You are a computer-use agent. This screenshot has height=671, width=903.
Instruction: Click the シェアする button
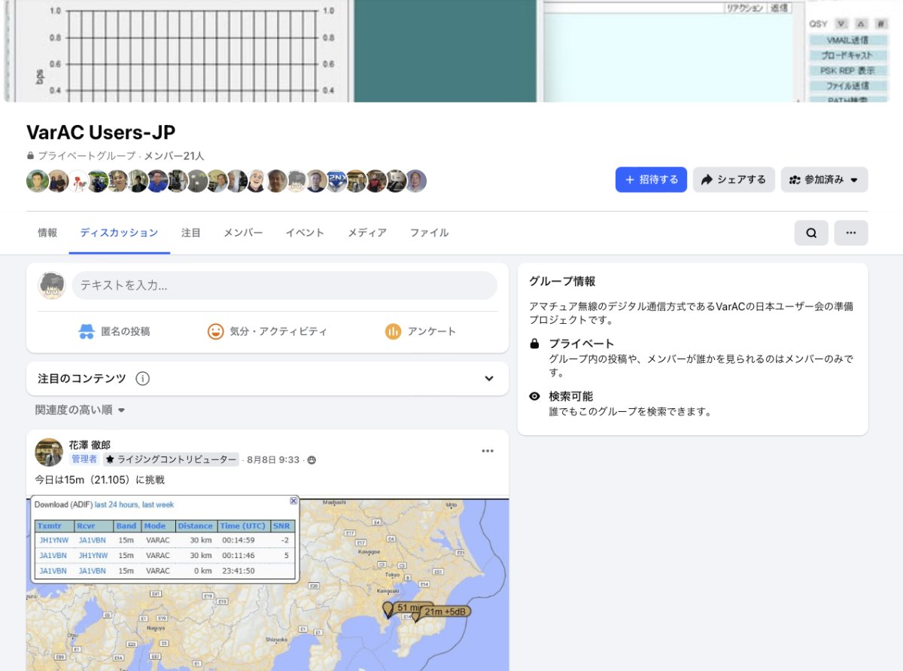coord(734,180)
